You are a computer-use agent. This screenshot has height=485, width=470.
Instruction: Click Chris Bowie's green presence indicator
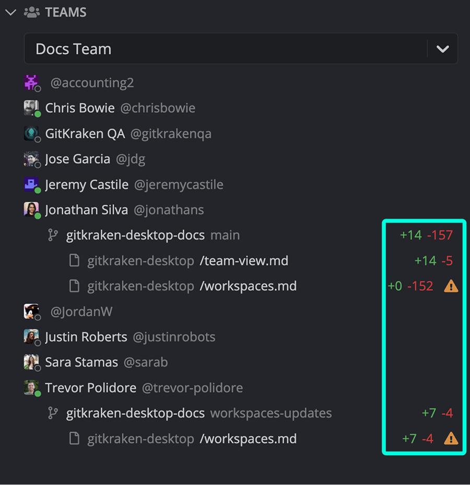click(38, 113)
